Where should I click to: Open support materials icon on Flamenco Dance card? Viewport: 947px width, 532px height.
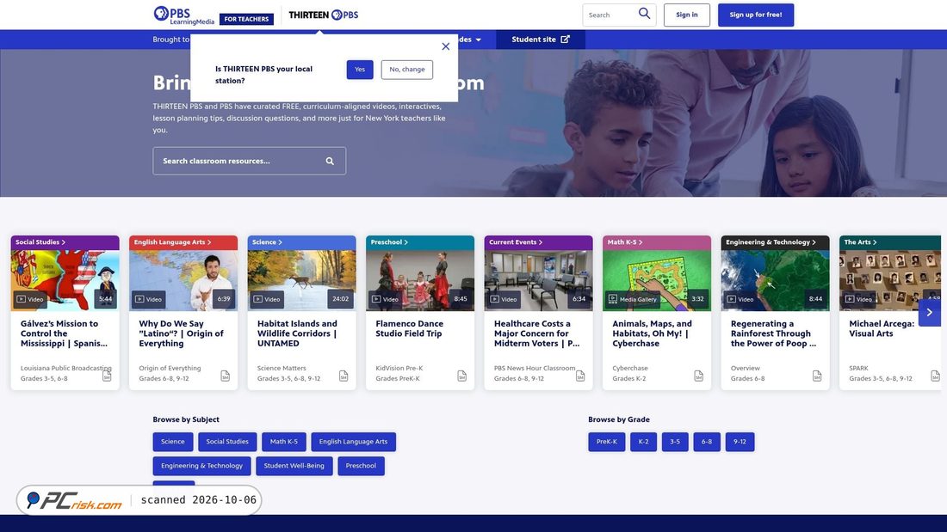click(x=462, y=376)
